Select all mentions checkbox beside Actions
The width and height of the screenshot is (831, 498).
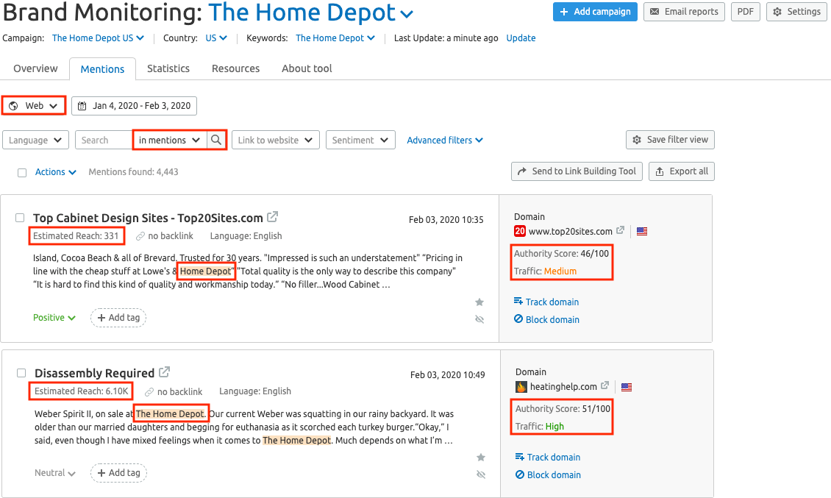tap(22, 172)
